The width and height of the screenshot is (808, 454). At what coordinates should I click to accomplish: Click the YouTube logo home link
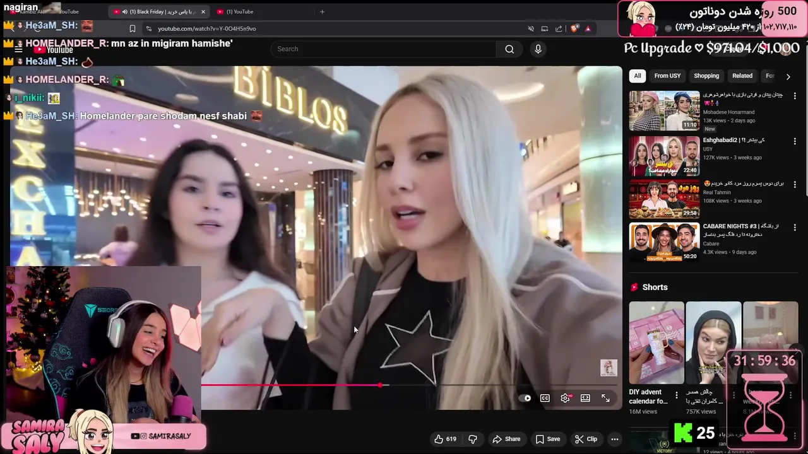coord(54,49)
